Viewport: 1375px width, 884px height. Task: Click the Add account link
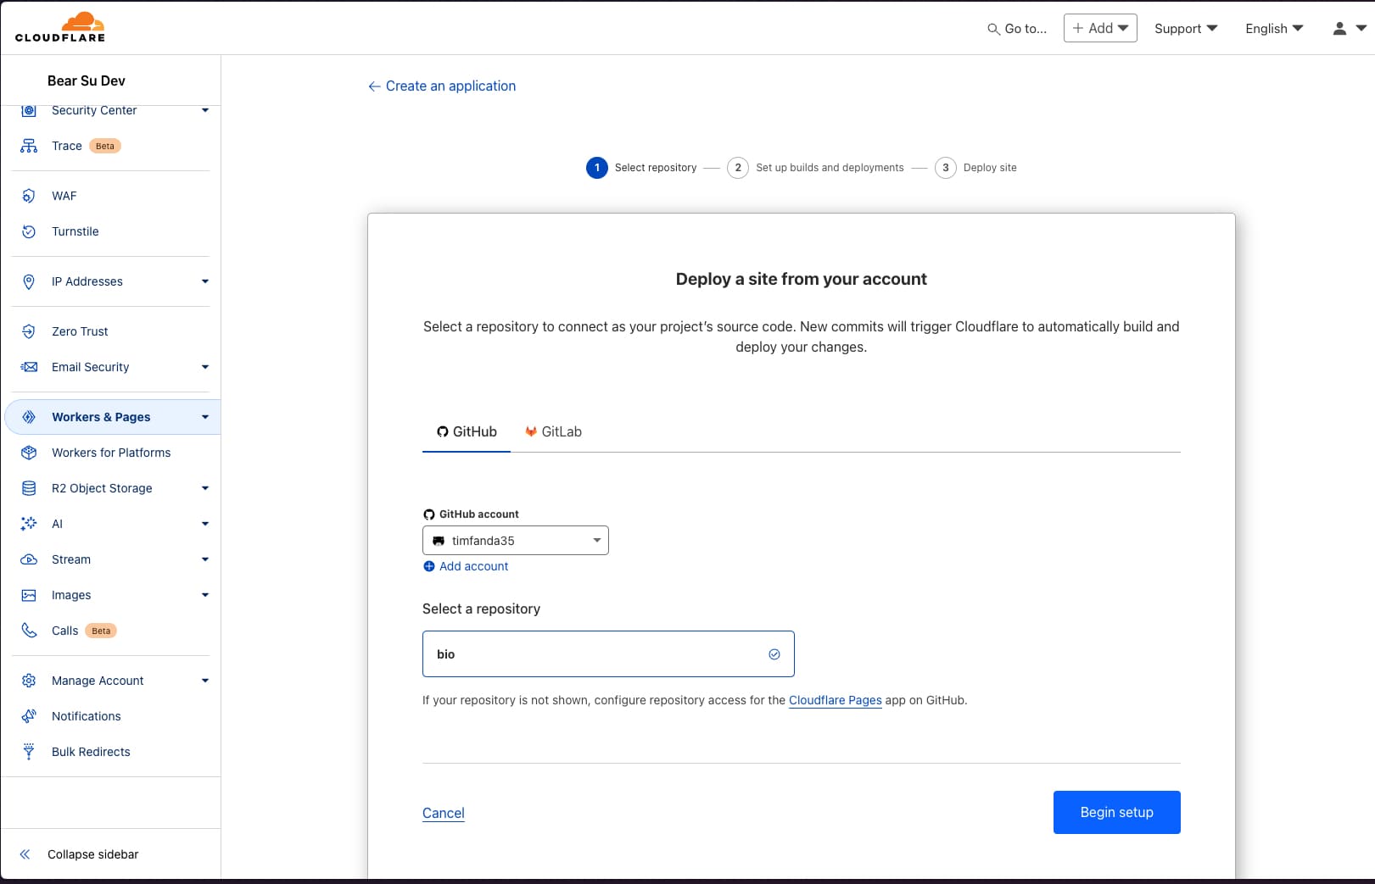[474, 566]
